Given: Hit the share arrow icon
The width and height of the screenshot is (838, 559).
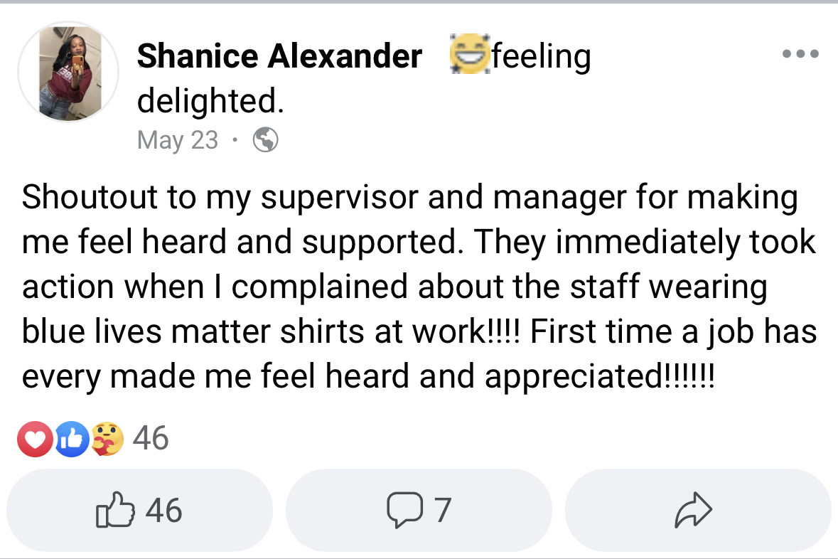Looking at the screenshot, I should (693, 511).
